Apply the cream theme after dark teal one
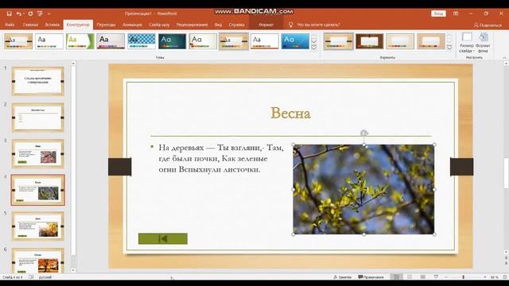The image size is (509, 286). [x=203, y=41]
